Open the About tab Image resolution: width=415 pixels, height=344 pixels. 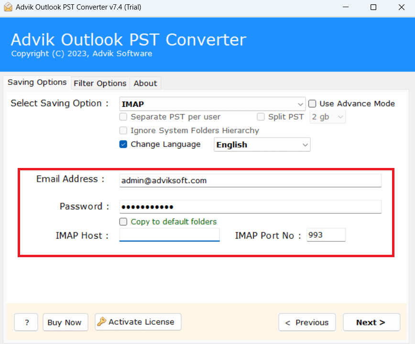click(x=145, y=83)
